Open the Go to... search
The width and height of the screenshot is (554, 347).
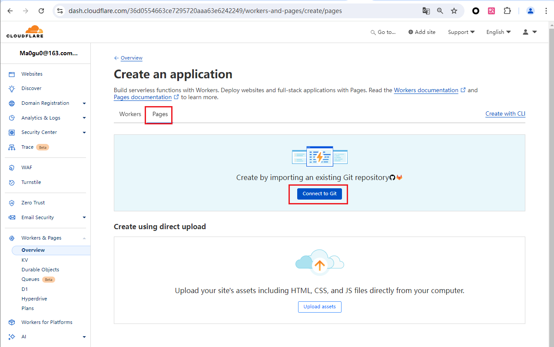point(383,32)
